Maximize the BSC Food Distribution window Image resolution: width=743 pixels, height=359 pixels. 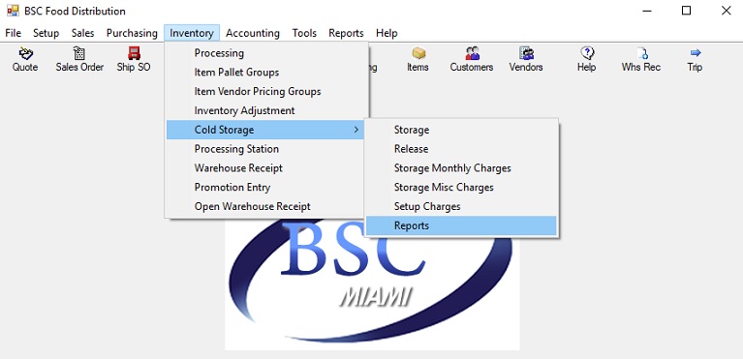[686, 11]
